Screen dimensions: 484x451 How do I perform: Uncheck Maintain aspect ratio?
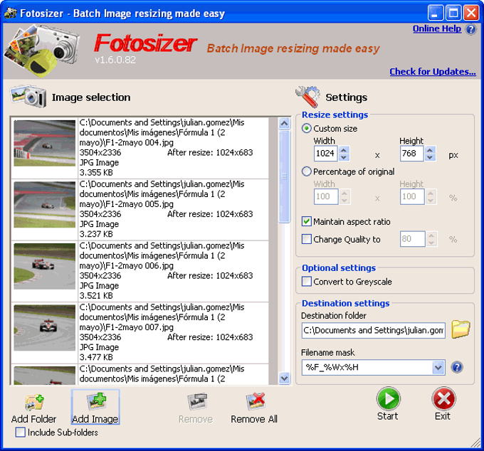(306, 221)
